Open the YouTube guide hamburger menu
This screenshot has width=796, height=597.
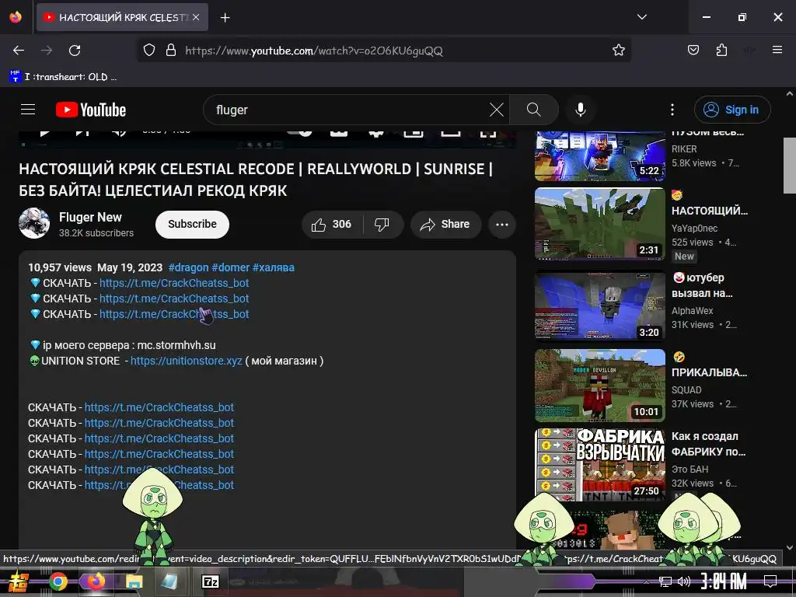coord(28,110)
